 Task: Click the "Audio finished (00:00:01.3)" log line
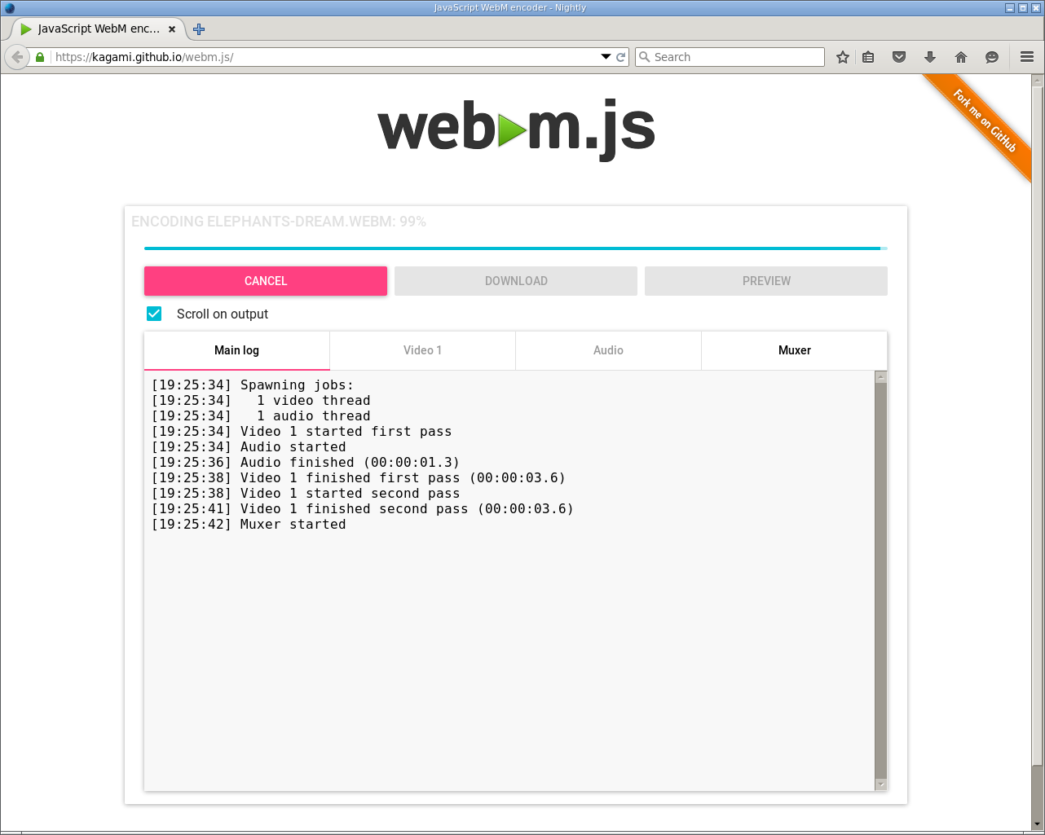pos(306,463)
